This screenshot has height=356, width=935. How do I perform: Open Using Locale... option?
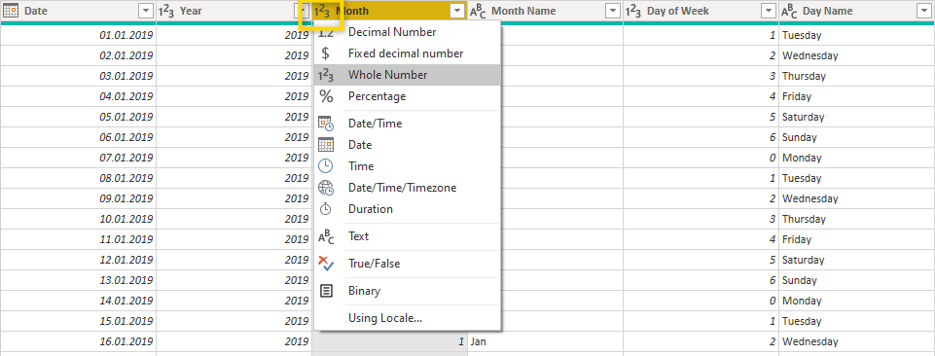click(x=408, y=318)
